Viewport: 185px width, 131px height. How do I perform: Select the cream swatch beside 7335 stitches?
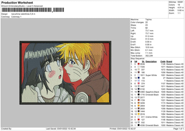tap(139, 67)
